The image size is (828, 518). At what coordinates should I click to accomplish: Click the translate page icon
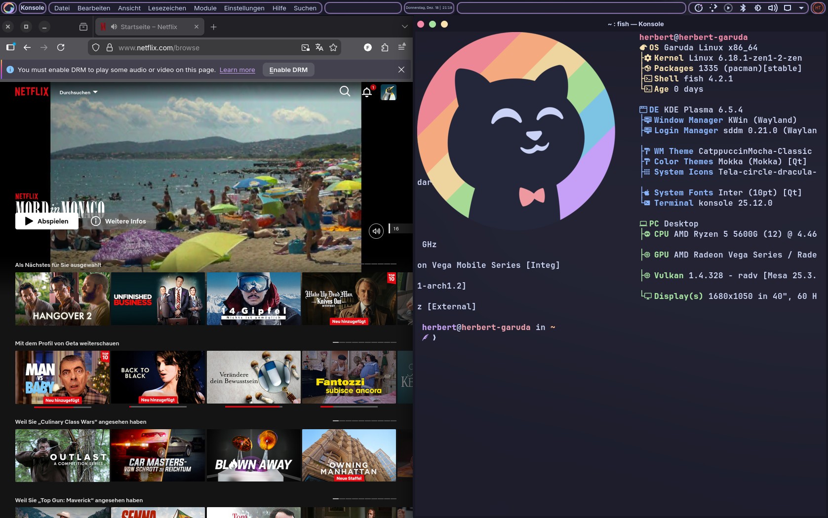tap(319, 47)
